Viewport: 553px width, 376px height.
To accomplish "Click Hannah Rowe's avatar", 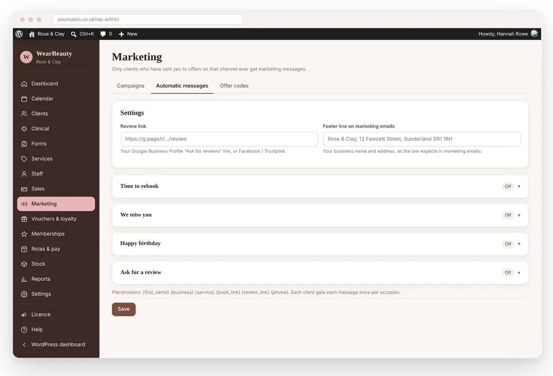I will click(x=534, y=34).
